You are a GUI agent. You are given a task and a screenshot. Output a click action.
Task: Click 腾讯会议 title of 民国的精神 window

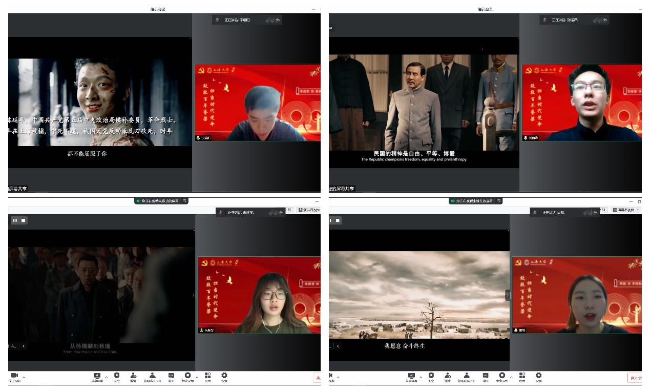(485, 9)
